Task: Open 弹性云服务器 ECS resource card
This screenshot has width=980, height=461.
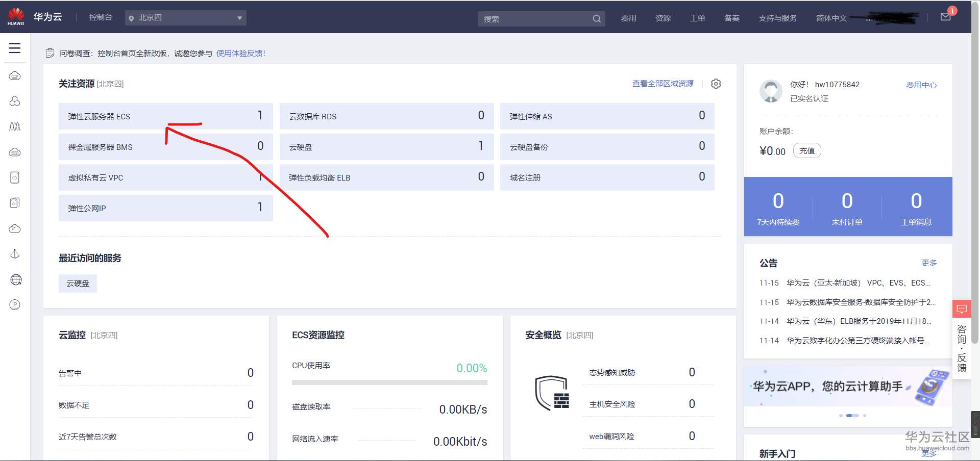Action: [166, 116]
